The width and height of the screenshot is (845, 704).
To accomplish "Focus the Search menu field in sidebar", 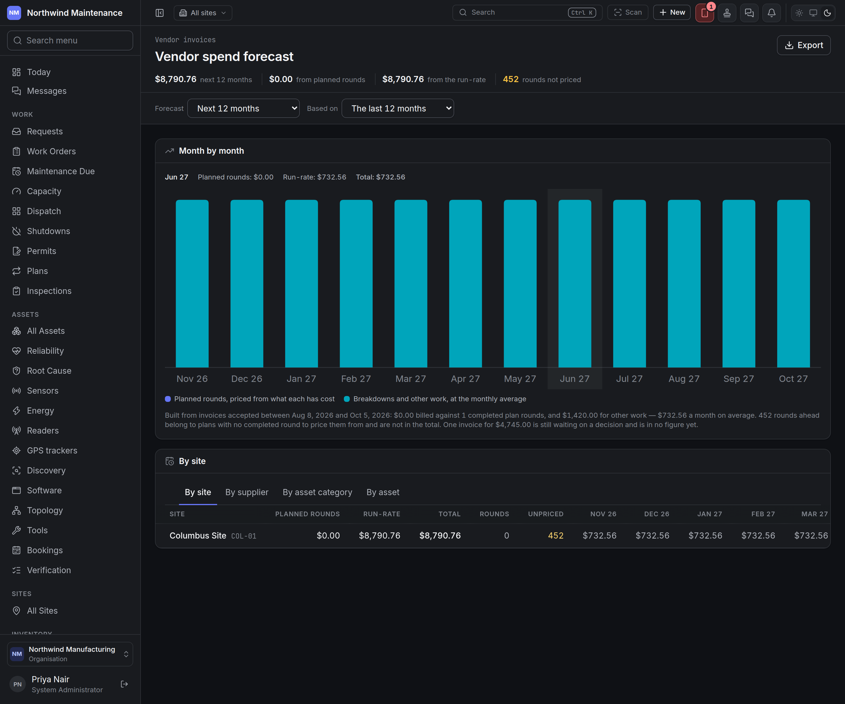I will pos(70,41).
